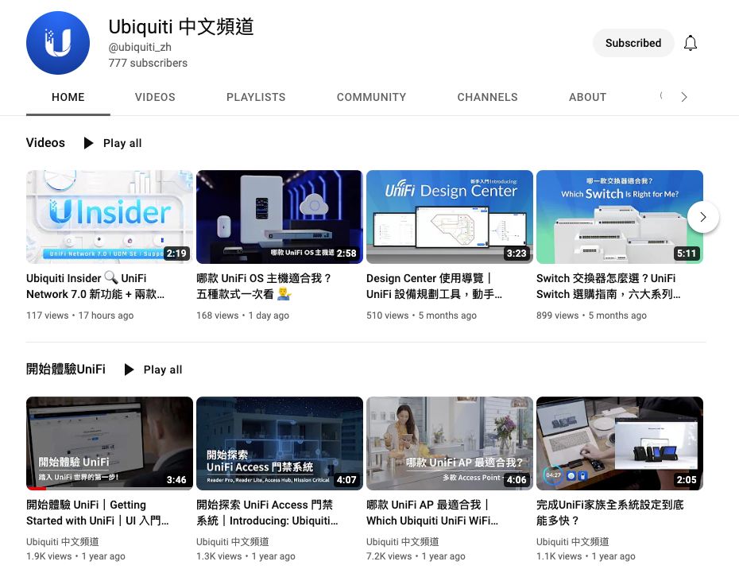This screenshot has width=739, height=573.
Task: Click the notification bell icon
Action: tap(691, 43)
